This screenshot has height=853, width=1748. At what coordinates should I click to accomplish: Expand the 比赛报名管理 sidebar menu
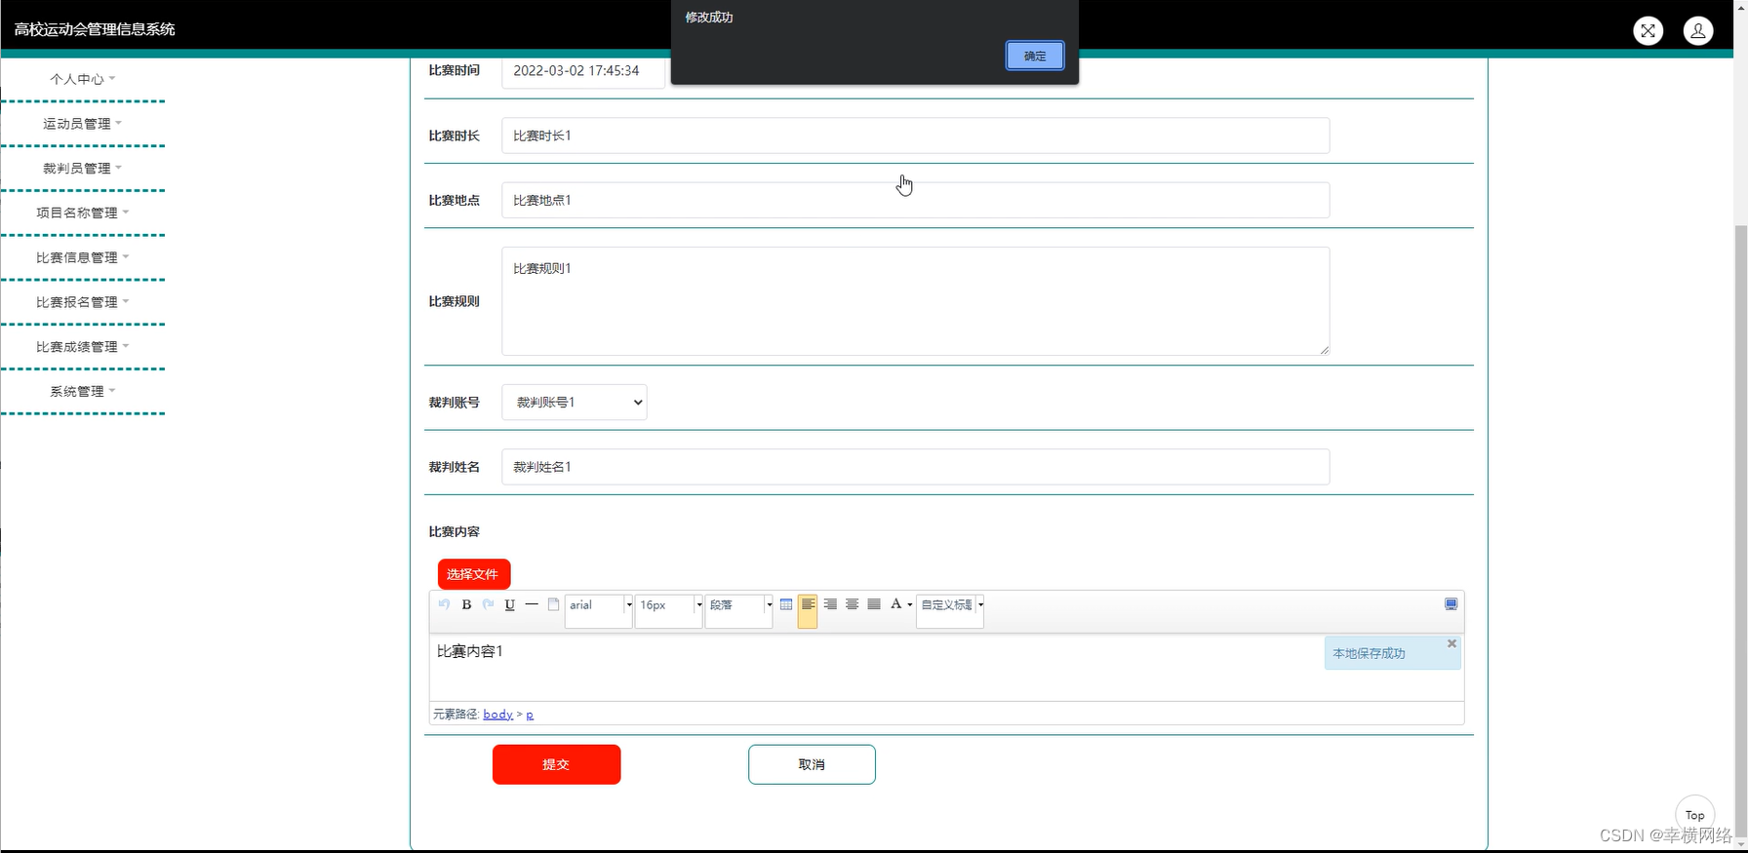(83, 302)
